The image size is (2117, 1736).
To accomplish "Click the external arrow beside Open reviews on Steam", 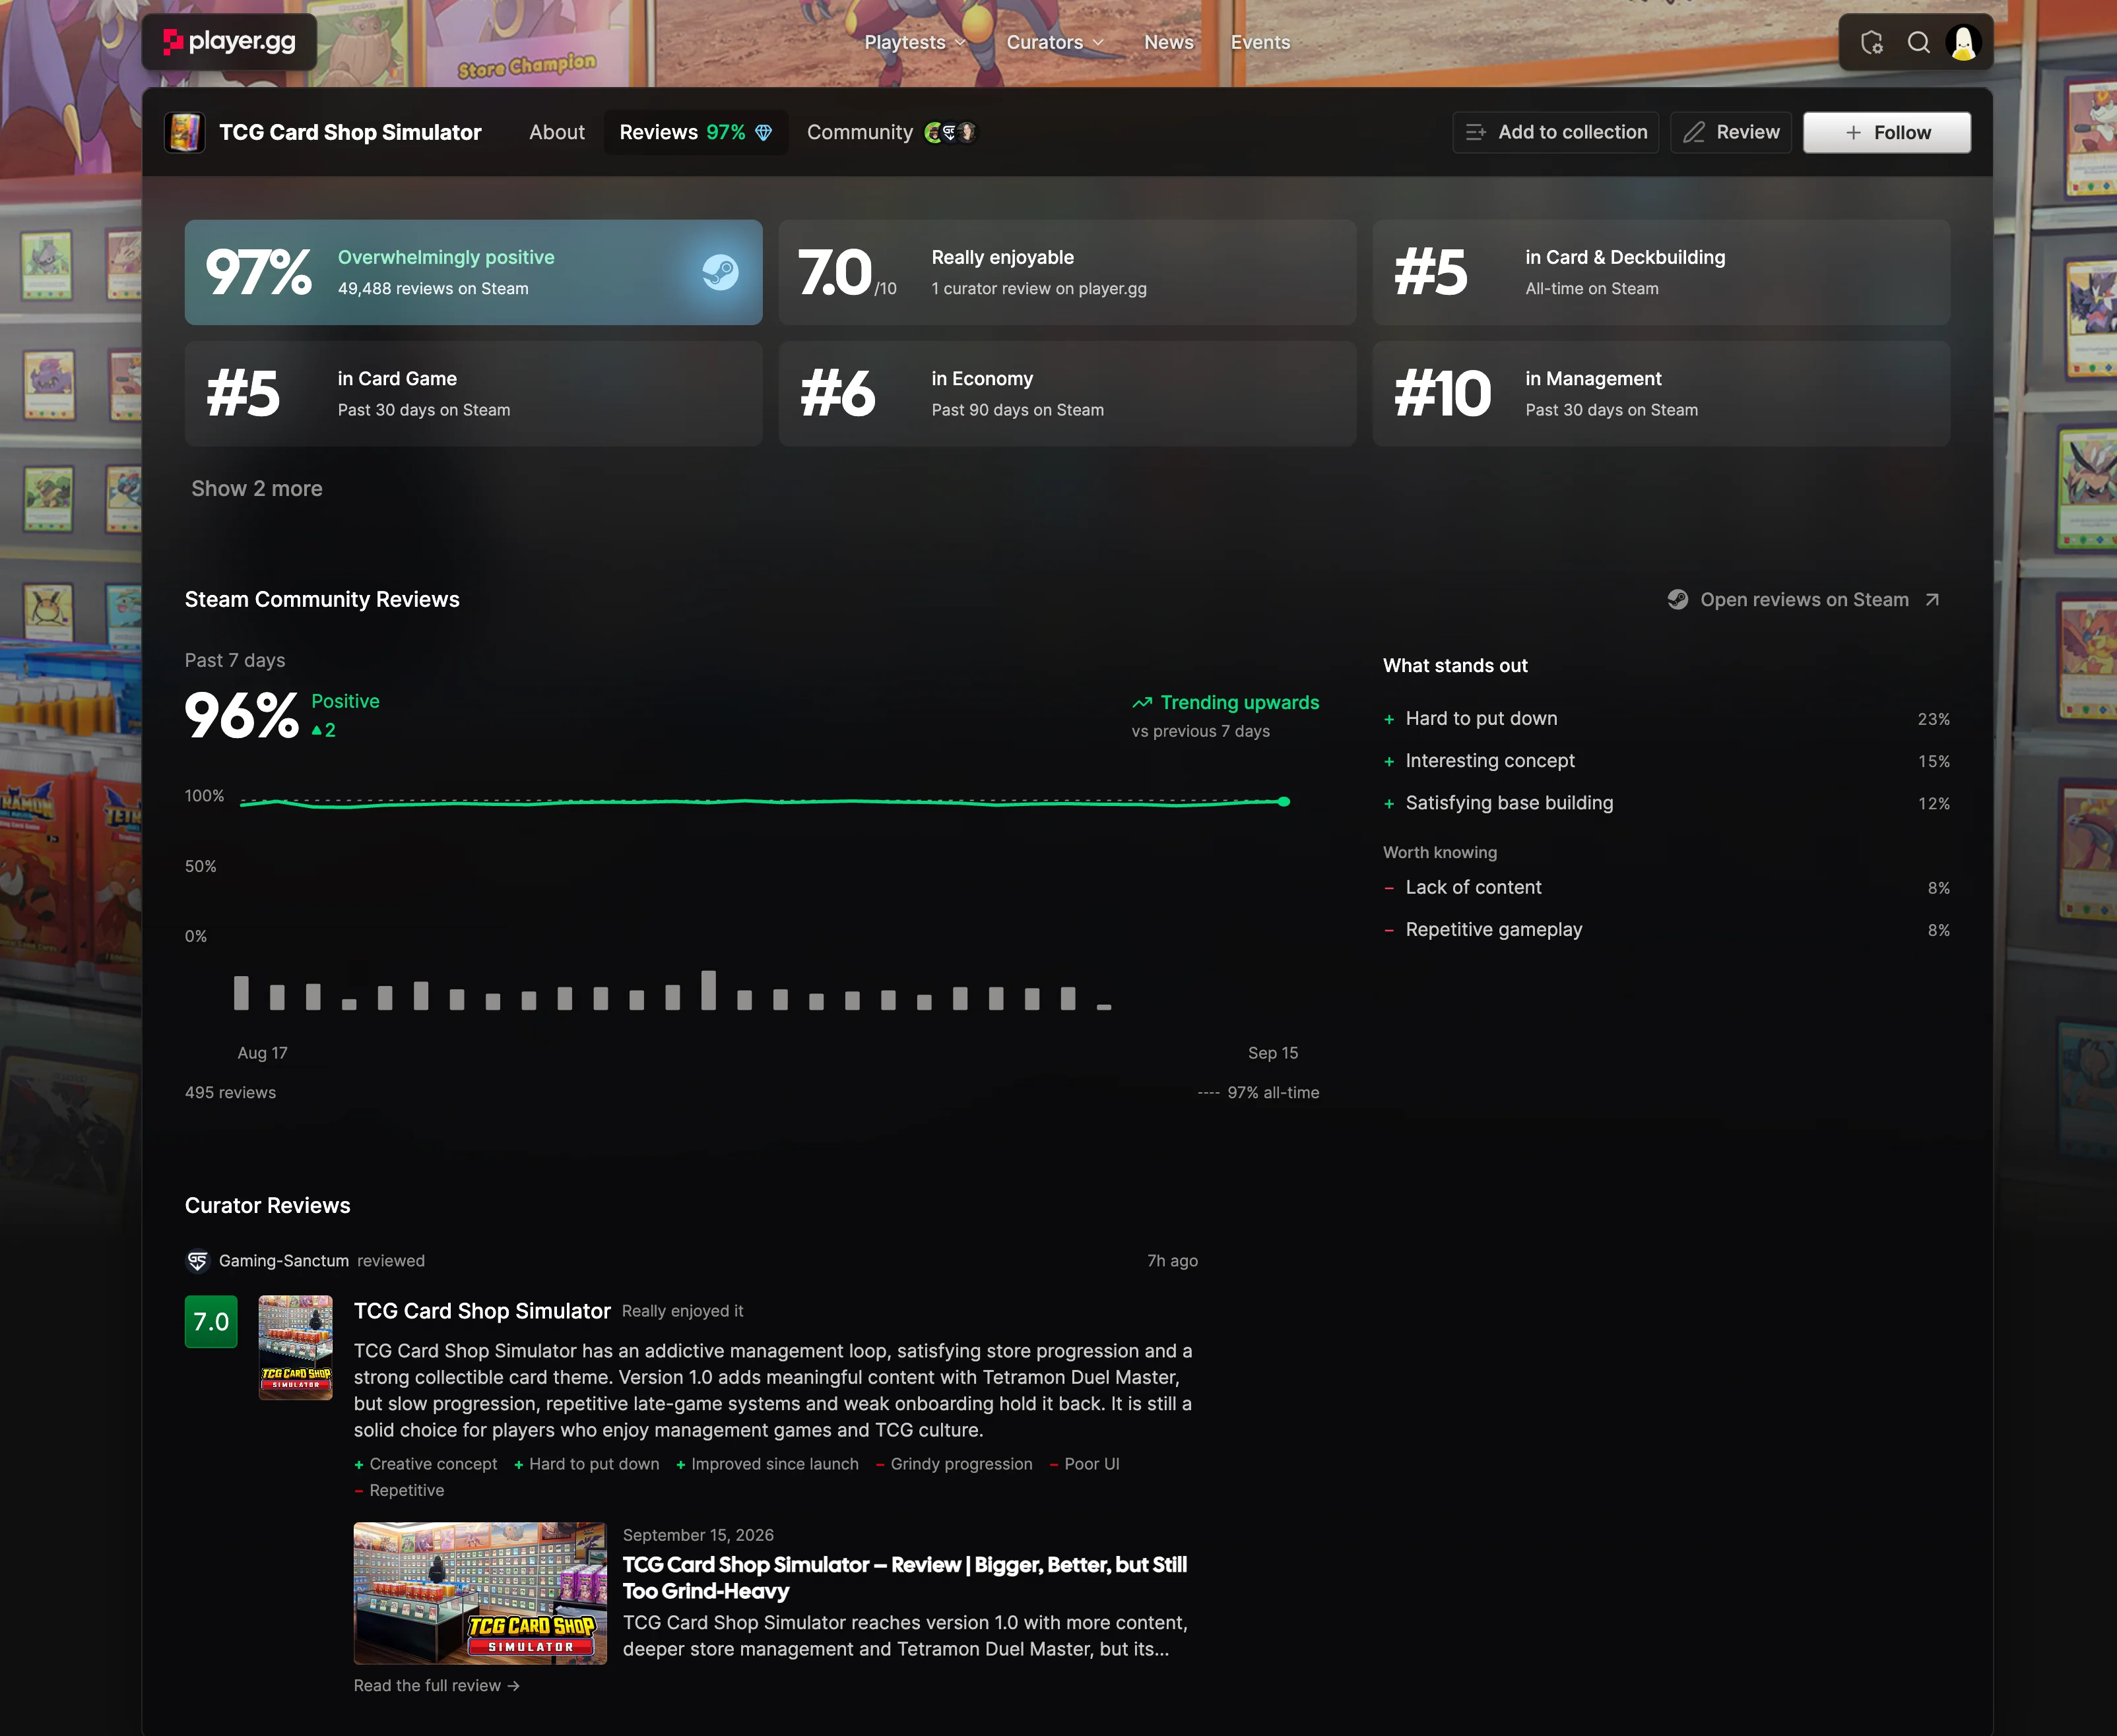I will click(x=1932, y=600).
